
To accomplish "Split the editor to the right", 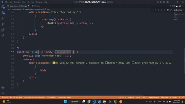I will click(x=180, y=6).
